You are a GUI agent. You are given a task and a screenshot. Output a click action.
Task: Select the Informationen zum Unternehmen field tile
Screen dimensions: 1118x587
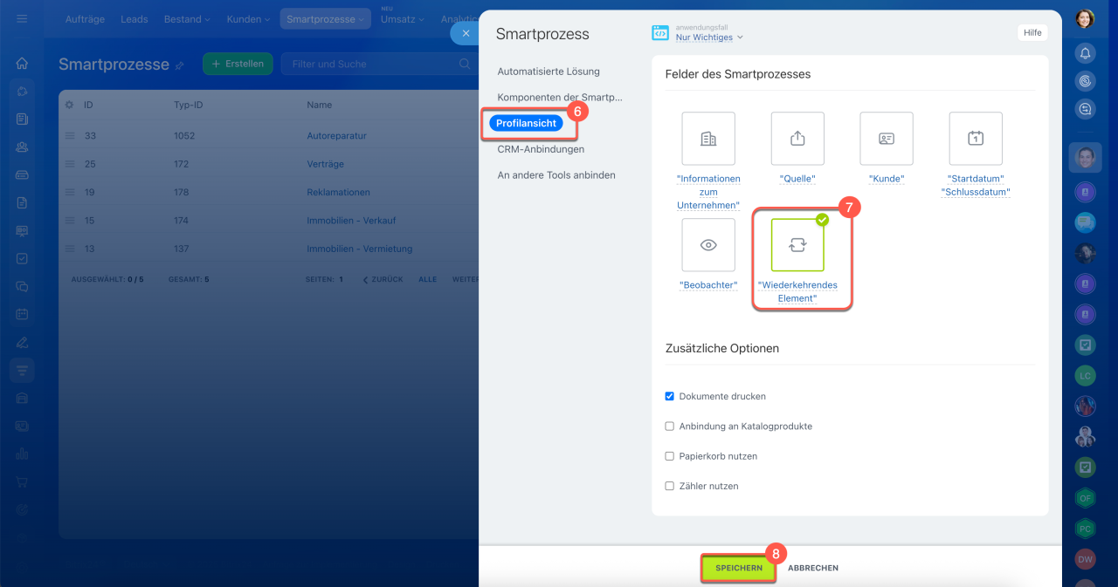(708, 139)
